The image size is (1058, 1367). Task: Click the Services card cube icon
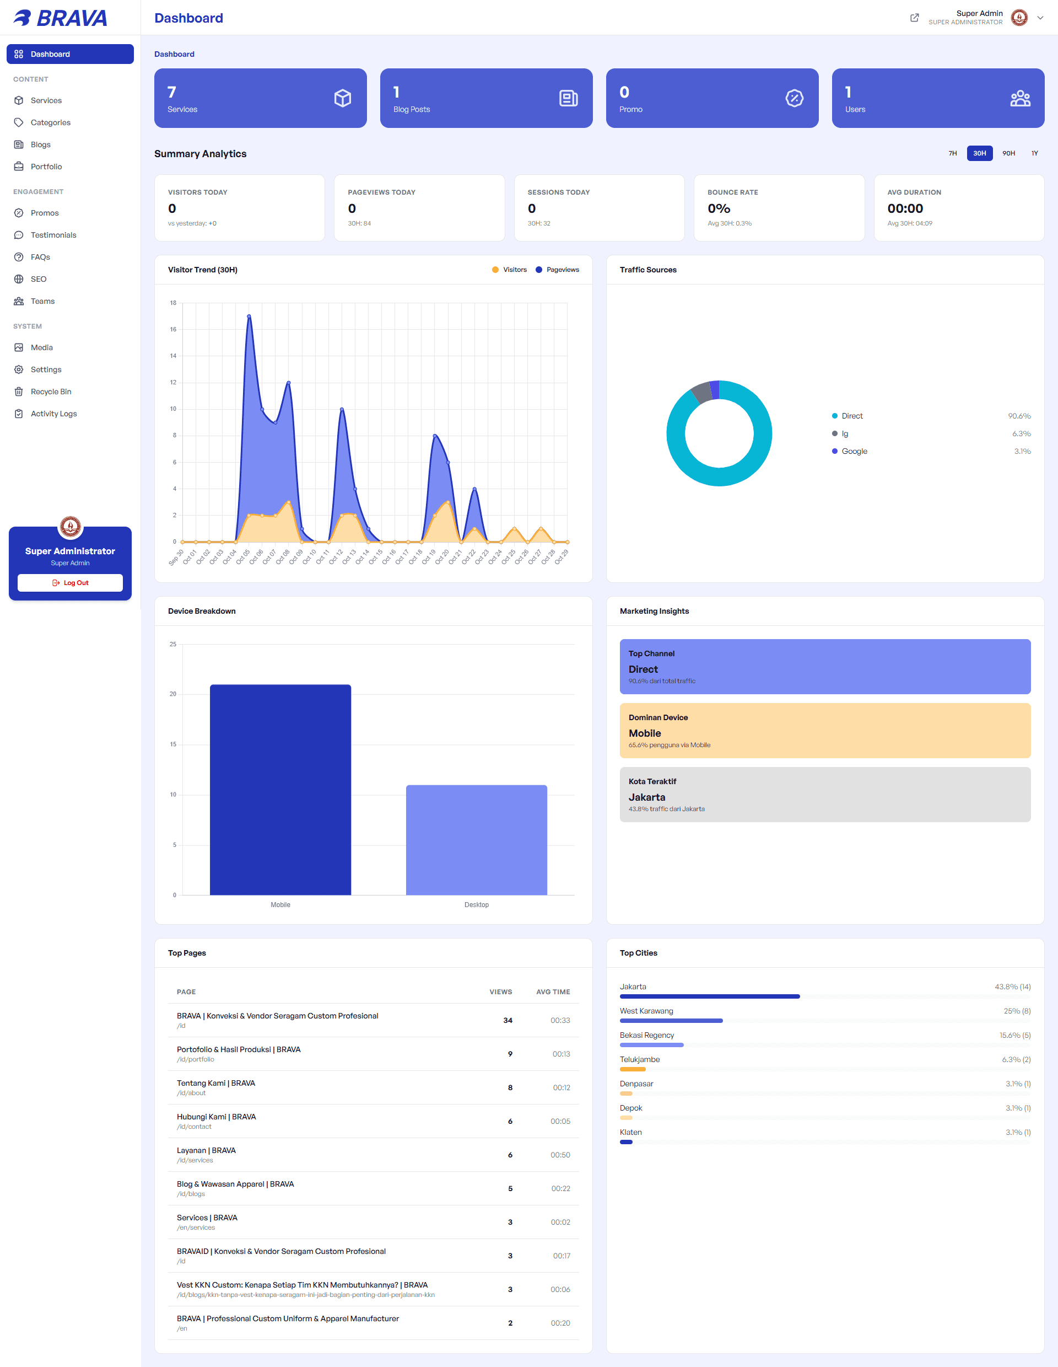click(x=343, y=98)
